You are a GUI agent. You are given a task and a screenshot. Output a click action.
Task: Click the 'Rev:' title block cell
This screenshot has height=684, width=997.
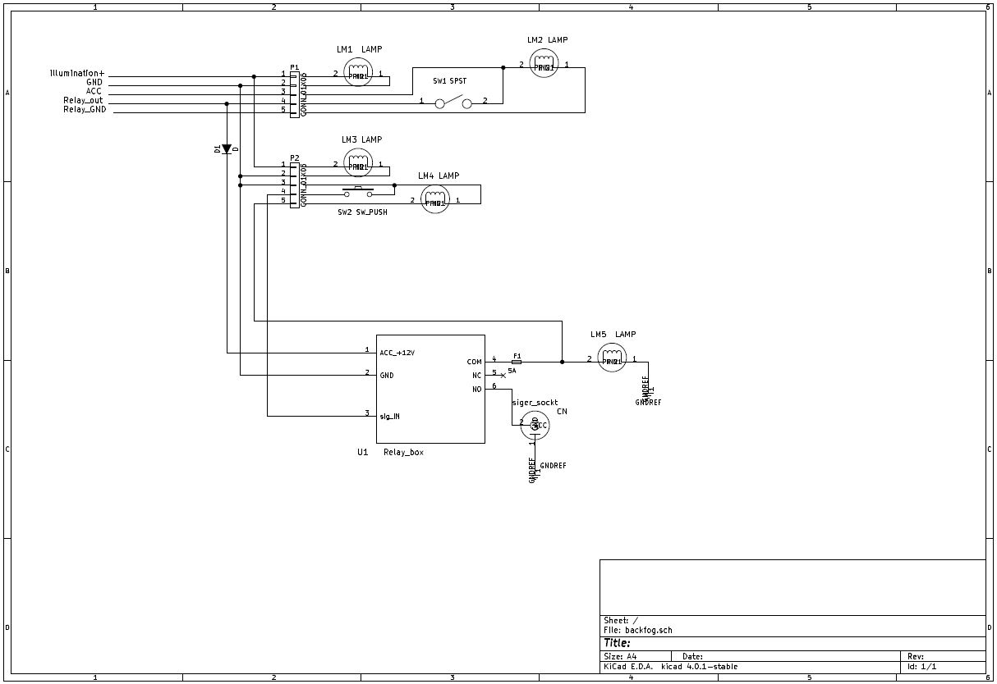(916, 656)
